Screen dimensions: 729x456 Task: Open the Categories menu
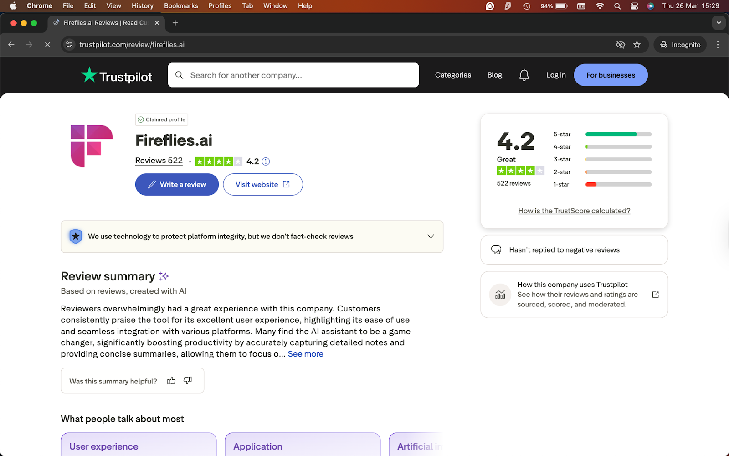[453, 75]
